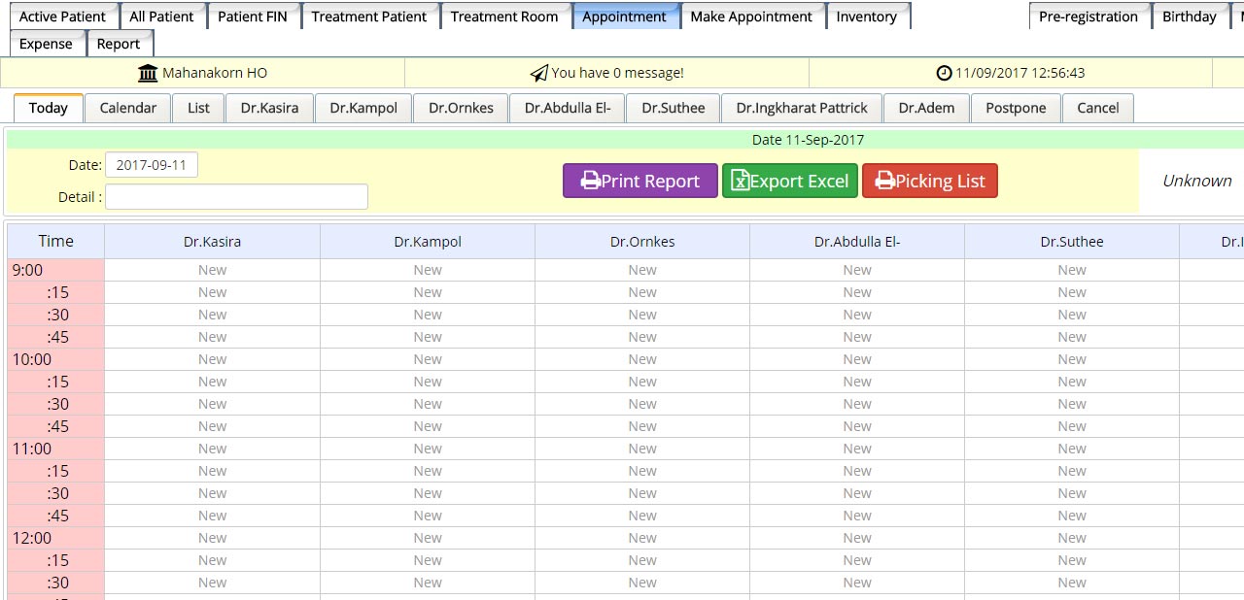Click the Excel file icon on Export
Screen dimensions: 1244x600
740,182
